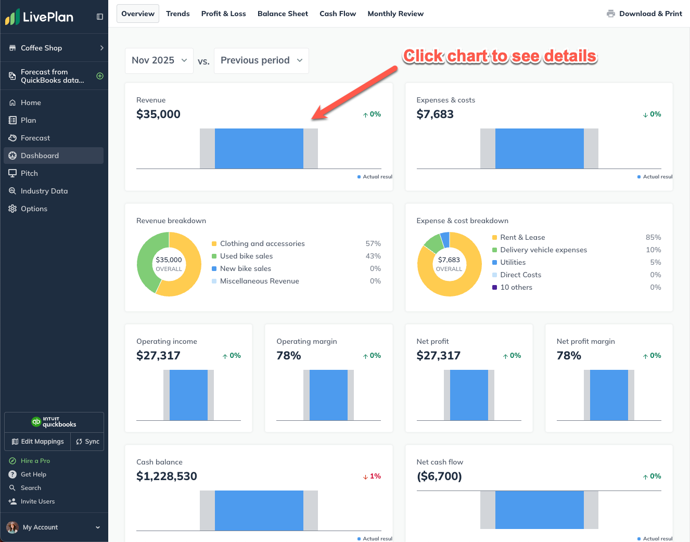Select the Forecast icon in the sidebar

[x=11, y=138]
